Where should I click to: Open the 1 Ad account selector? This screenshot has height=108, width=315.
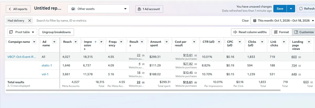[x=149, y=9]
